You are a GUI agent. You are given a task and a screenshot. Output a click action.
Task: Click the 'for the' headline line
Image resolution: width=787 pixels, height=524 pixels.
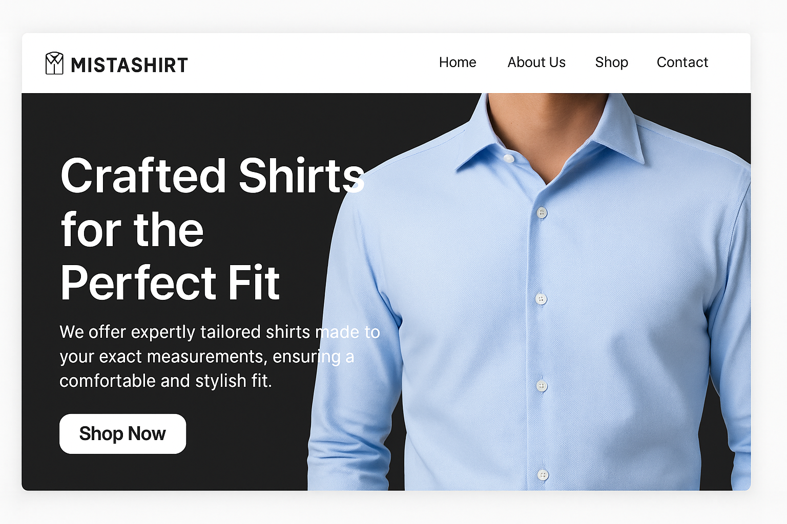click(x=132, y=230)
